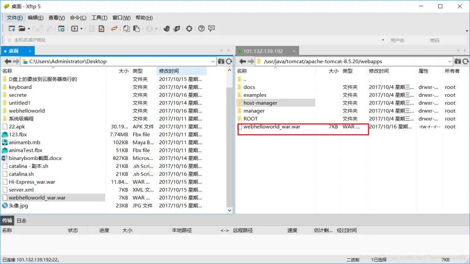470x264 pixels.
Task: Launch Xshell via the swirl toolbar icon
Action: (166, 29)
